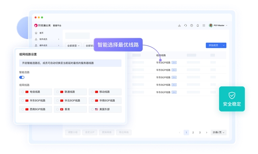Open notifications bell icon
The image size is (258, 154).
click(x=198, y=25)
